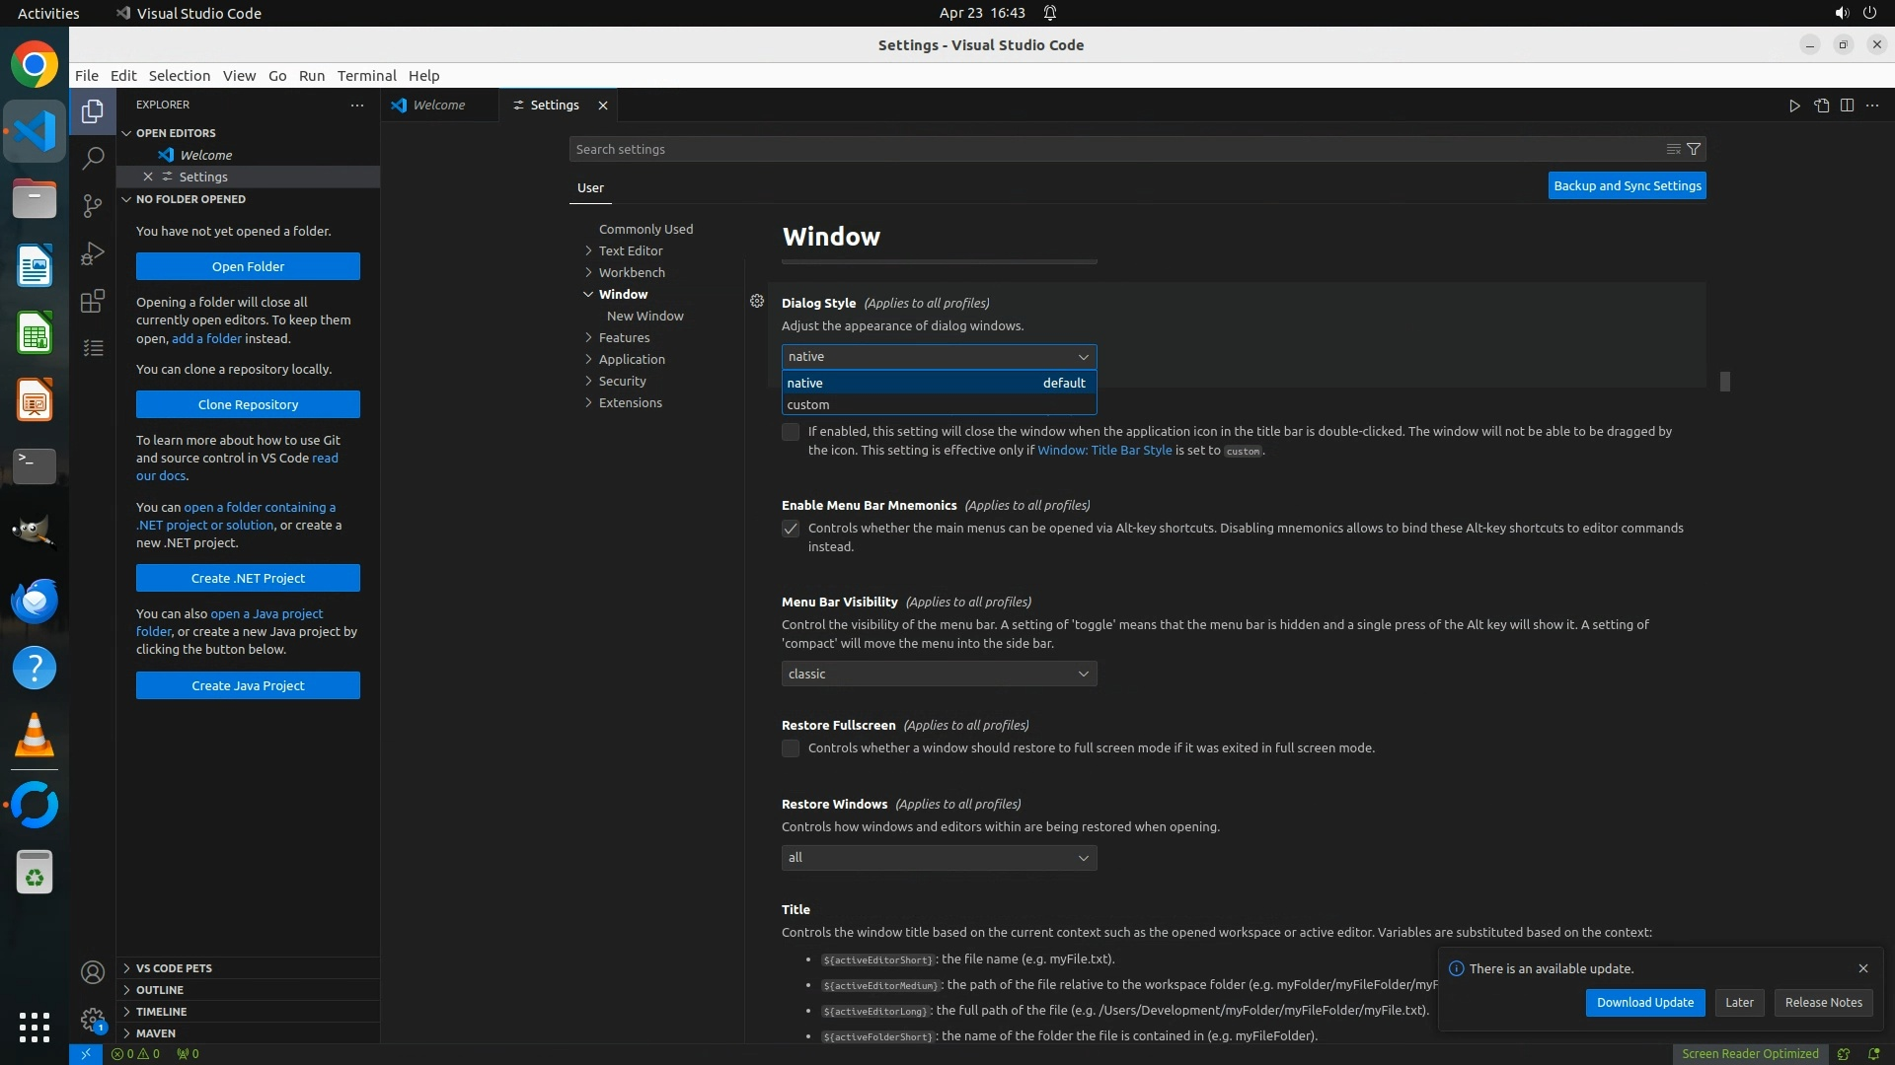The height and width of the screenshot is (1065, 1895).
Task: Expand the Text Editor settings category
Action: point(630,250)
